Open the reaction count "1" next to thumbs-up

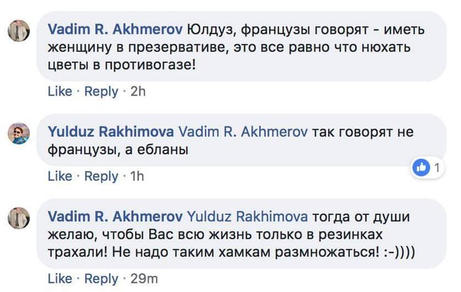(436, 168)
